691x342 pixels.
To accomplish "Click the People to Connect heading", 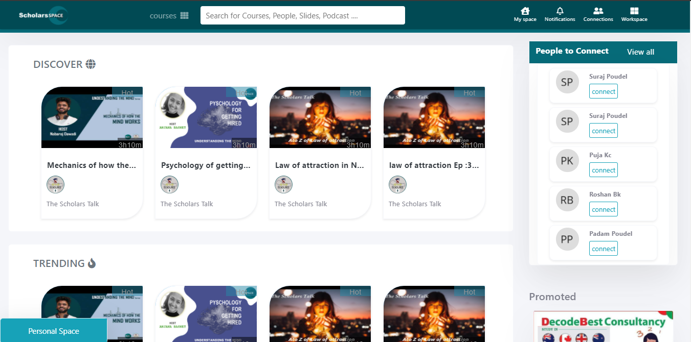I will pyautogui.click(x=572, y=51).
